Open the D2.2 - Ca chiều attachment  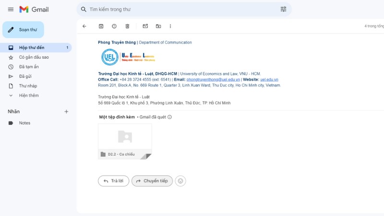pos(125,141)
